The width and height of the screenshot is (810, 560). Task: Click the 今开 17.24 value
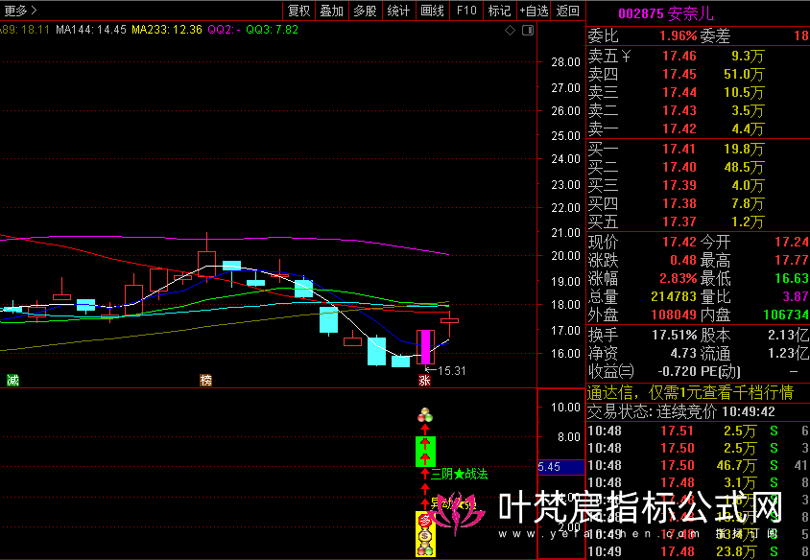pos(792,242)
